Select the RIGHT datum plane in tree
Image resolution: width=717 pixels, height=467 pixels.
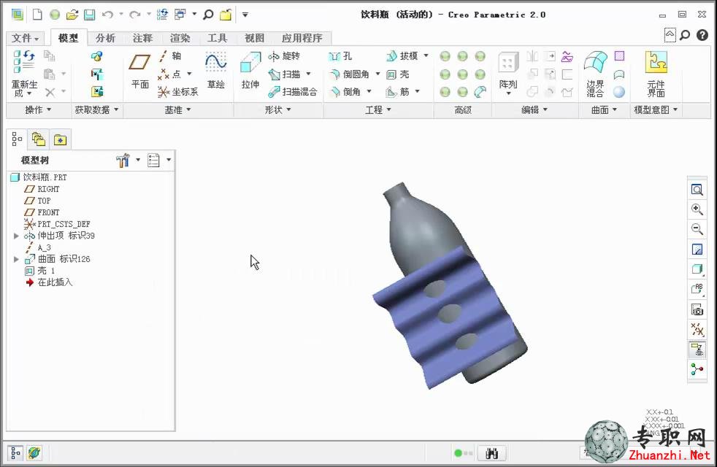click(42, 189)
